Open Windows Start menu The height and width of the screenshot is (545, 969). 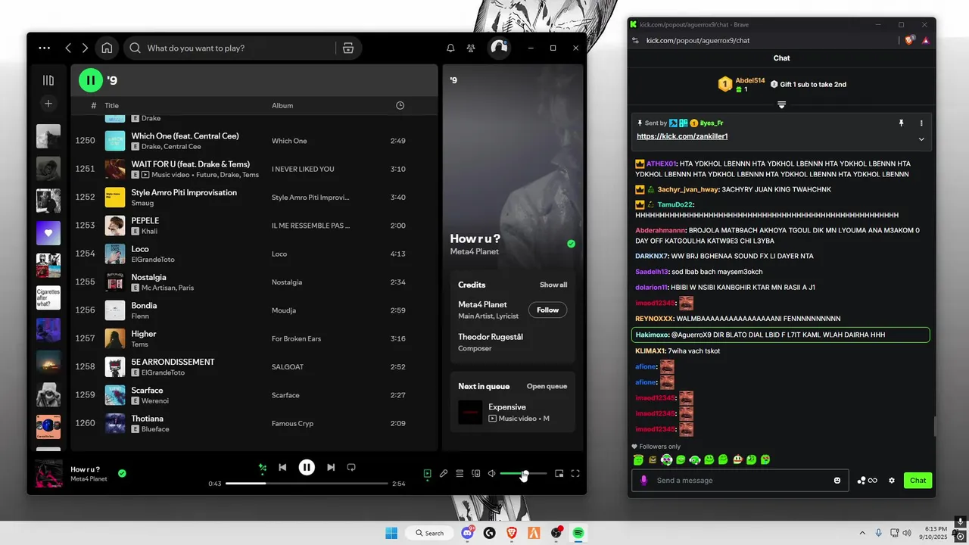(391, 533)
